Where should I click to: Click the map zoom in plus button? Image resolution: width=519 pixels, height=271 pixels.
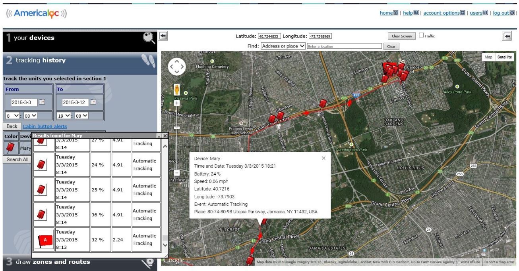click(x=177, y=103)
